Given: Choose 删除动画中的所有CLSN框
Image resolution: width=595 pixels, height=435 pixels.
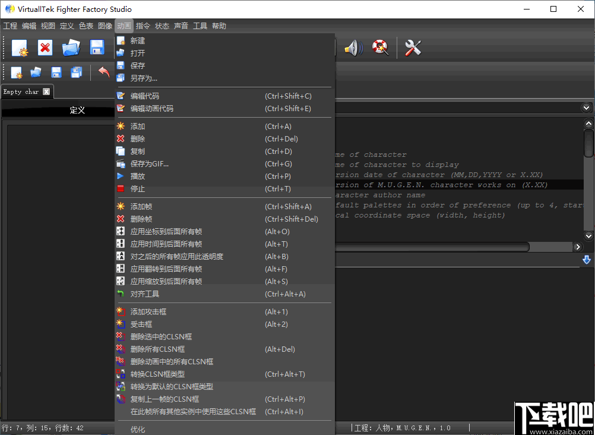Looking at the screenshot, I should [x=224, y=362].
